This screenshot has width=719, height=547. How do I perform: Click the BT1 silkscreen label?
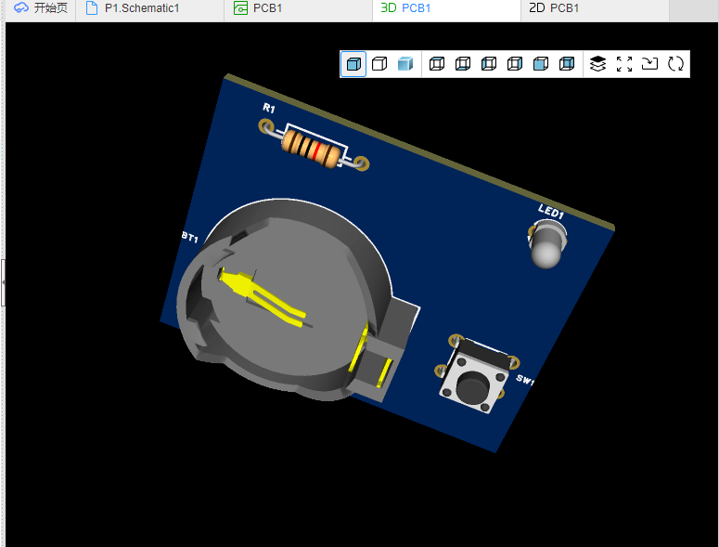point(189,237)
